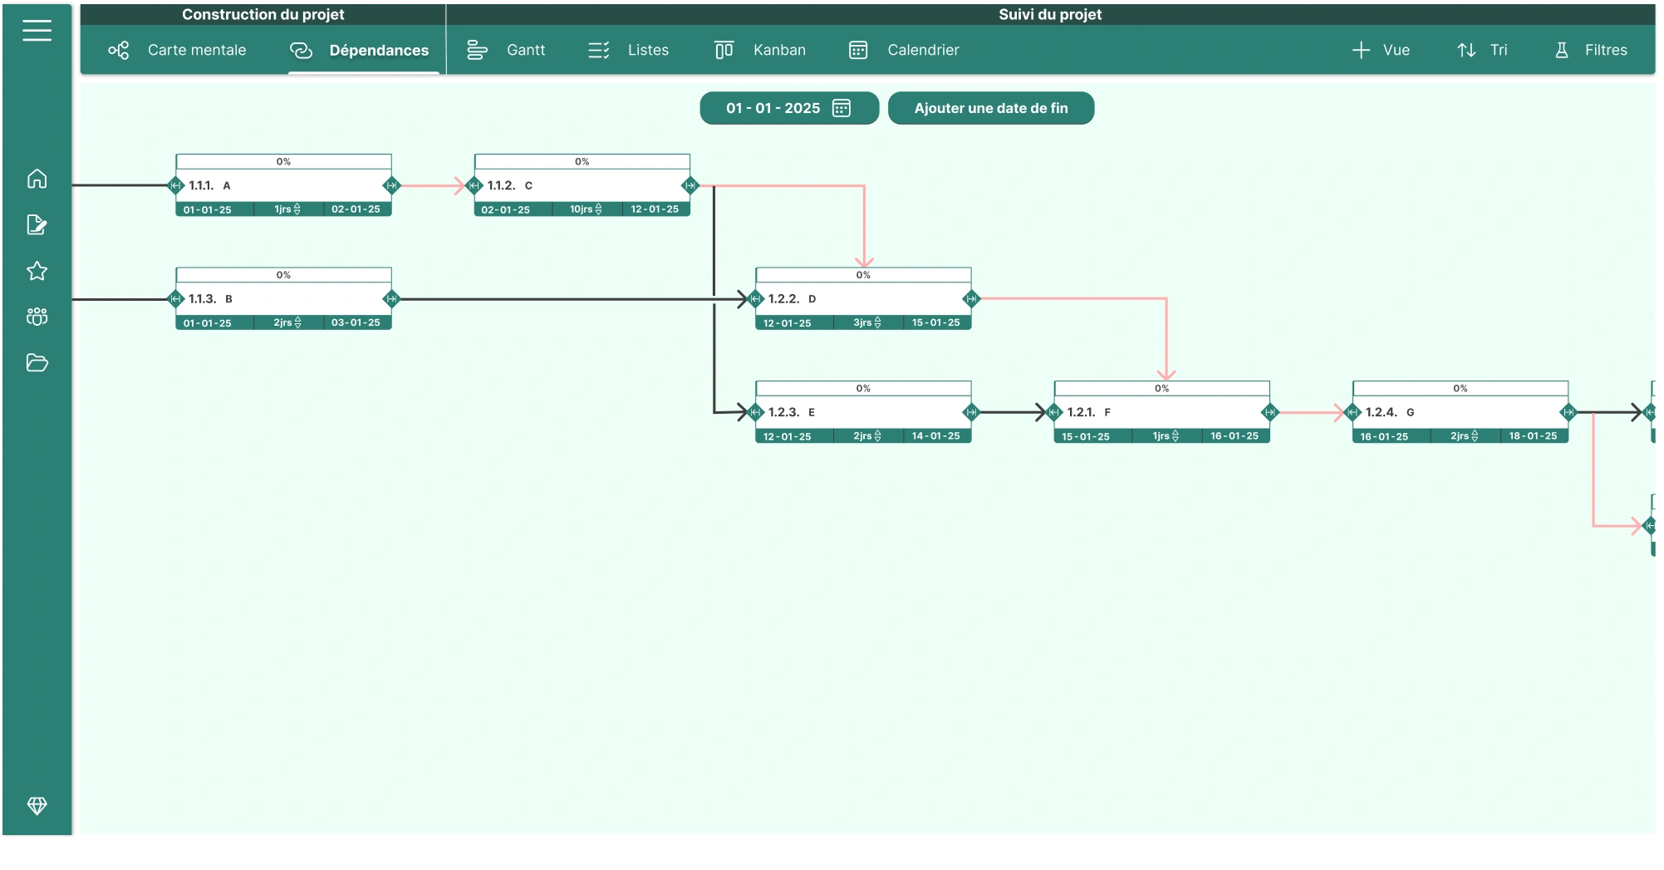
Task: Click output connector of task 1.2.4. G
Action: point(1568,411)
